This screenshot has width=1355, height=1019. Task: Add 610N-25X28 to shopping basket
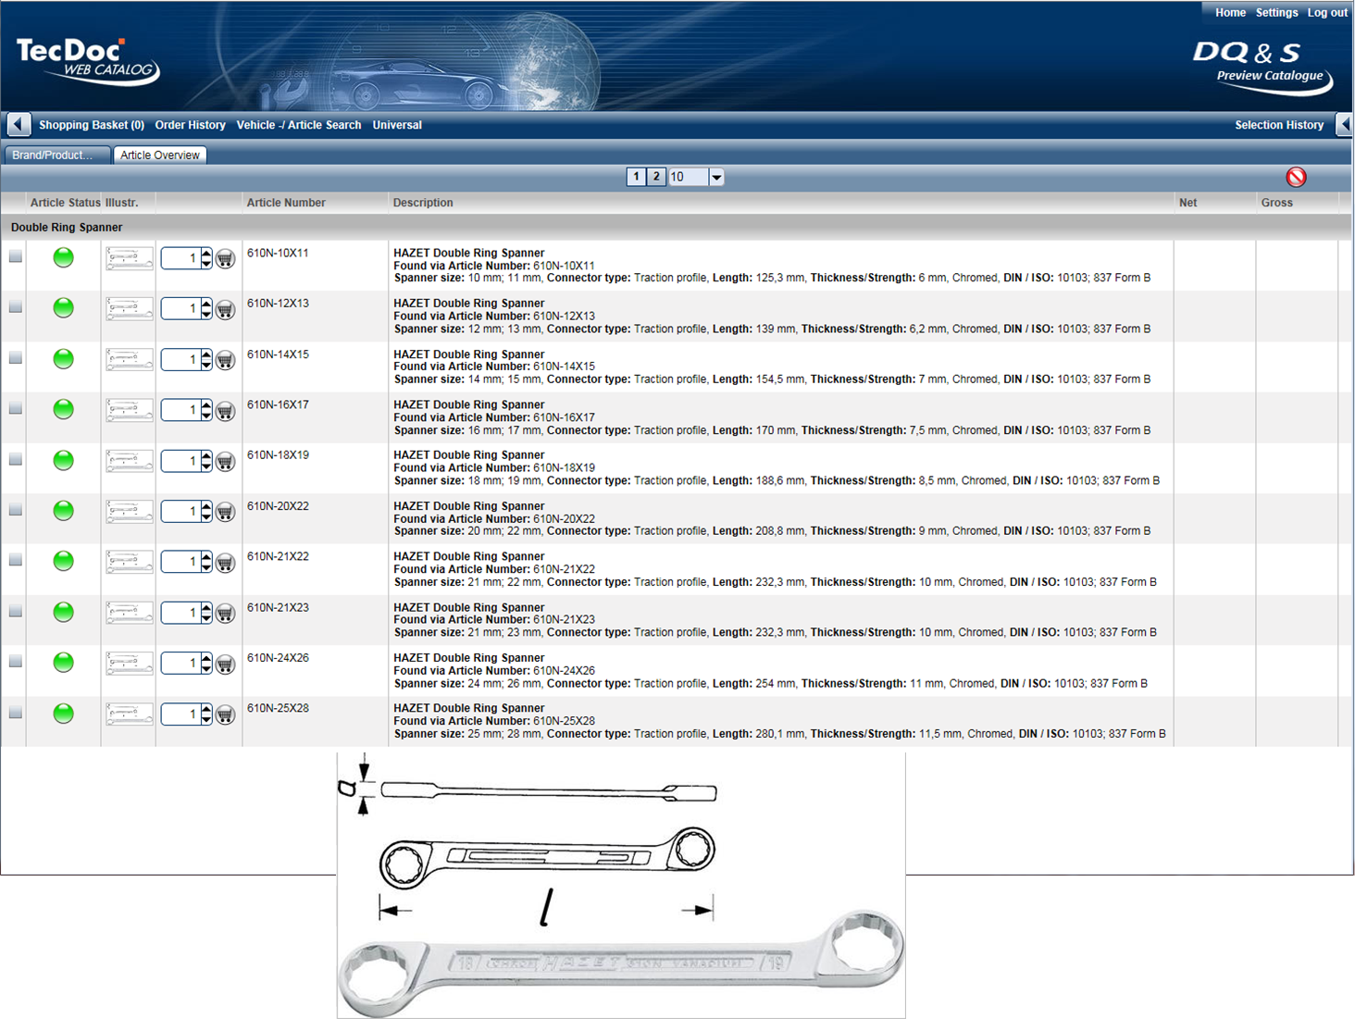[225, 715]
